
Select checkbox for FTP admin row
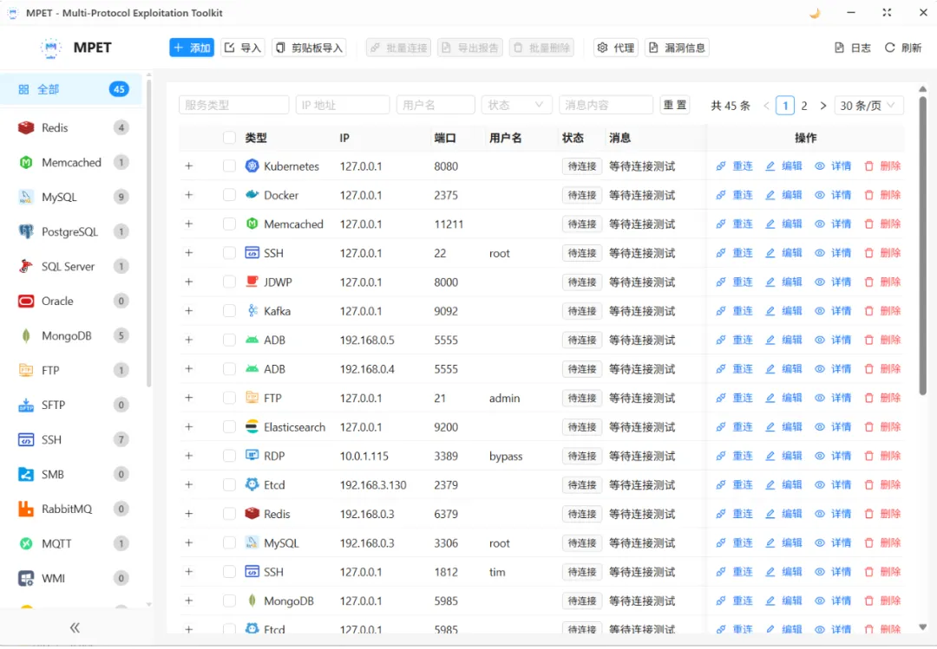click(229, 398)
